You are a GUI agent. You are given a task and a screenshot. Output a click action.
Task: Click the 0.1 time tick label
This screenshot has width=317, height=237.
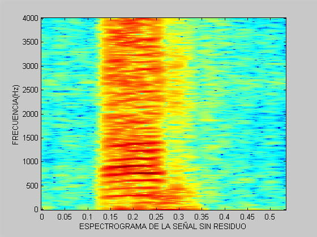(x=87, y=217)
